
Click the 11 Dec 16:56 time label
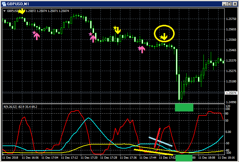[30, 157]
